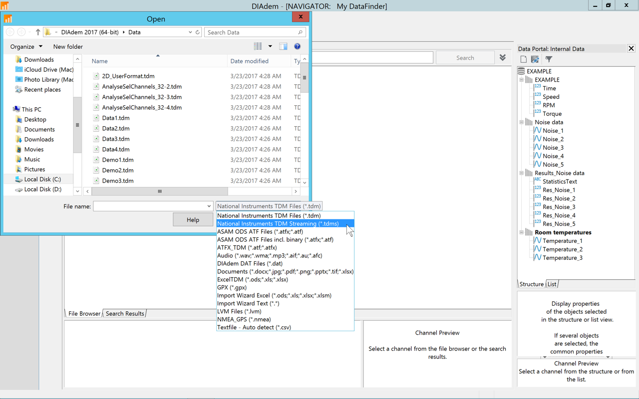Choose DIAdem DAT Files (*.dat) filter
Screen dimensions: 639x399
coord(285,263)
